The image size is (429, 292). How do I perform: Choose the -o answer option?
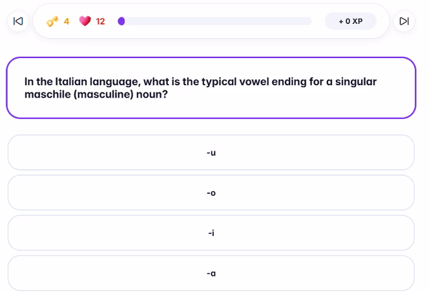tap(211, 193)
